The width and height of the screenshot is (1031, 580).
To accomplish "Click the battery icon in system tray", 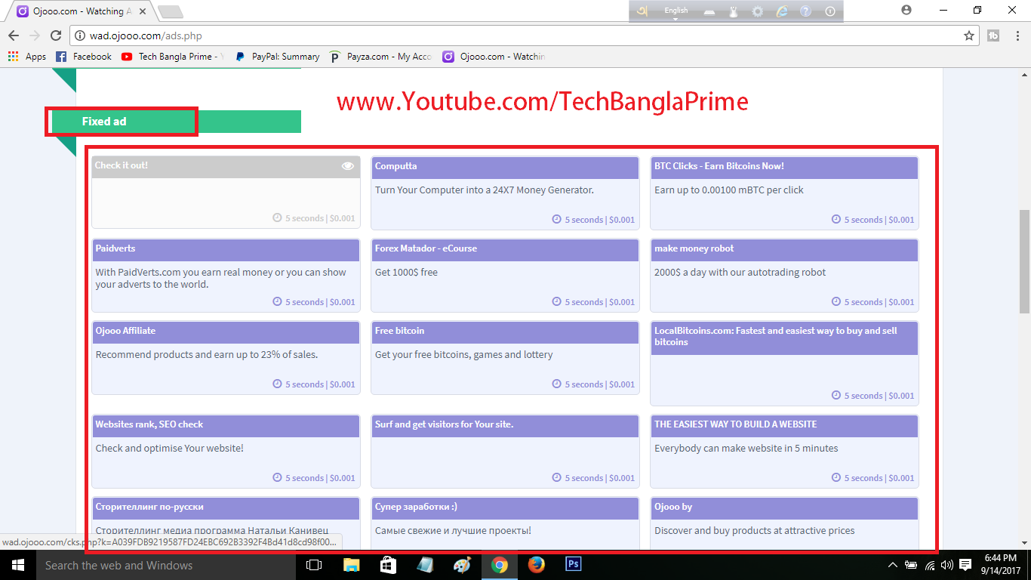I will coord(912,565).
